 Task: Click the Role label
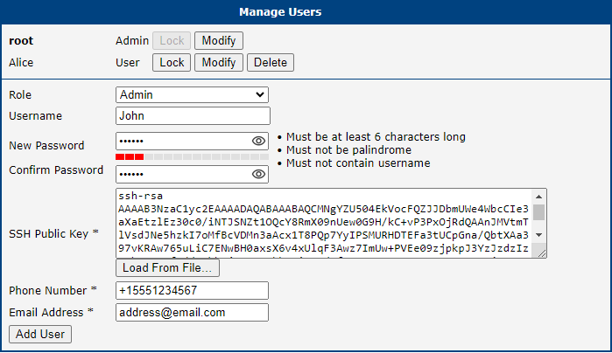pos(20,94)
